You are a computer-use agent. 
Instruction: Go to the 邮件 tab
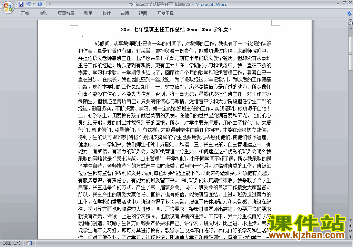pyautogui.click(x=107, y=13)
